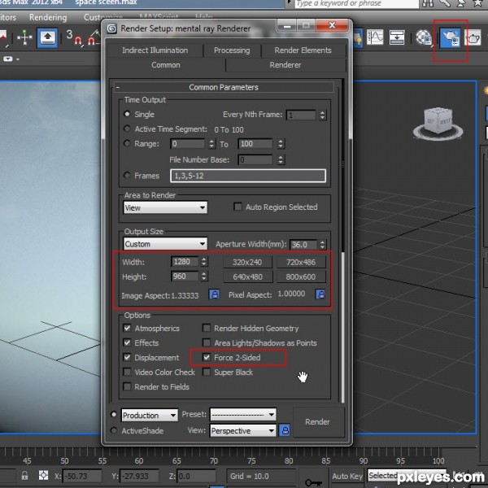
Task: Lock the Image Aspect ratio
Action: [x=214, y=294]
